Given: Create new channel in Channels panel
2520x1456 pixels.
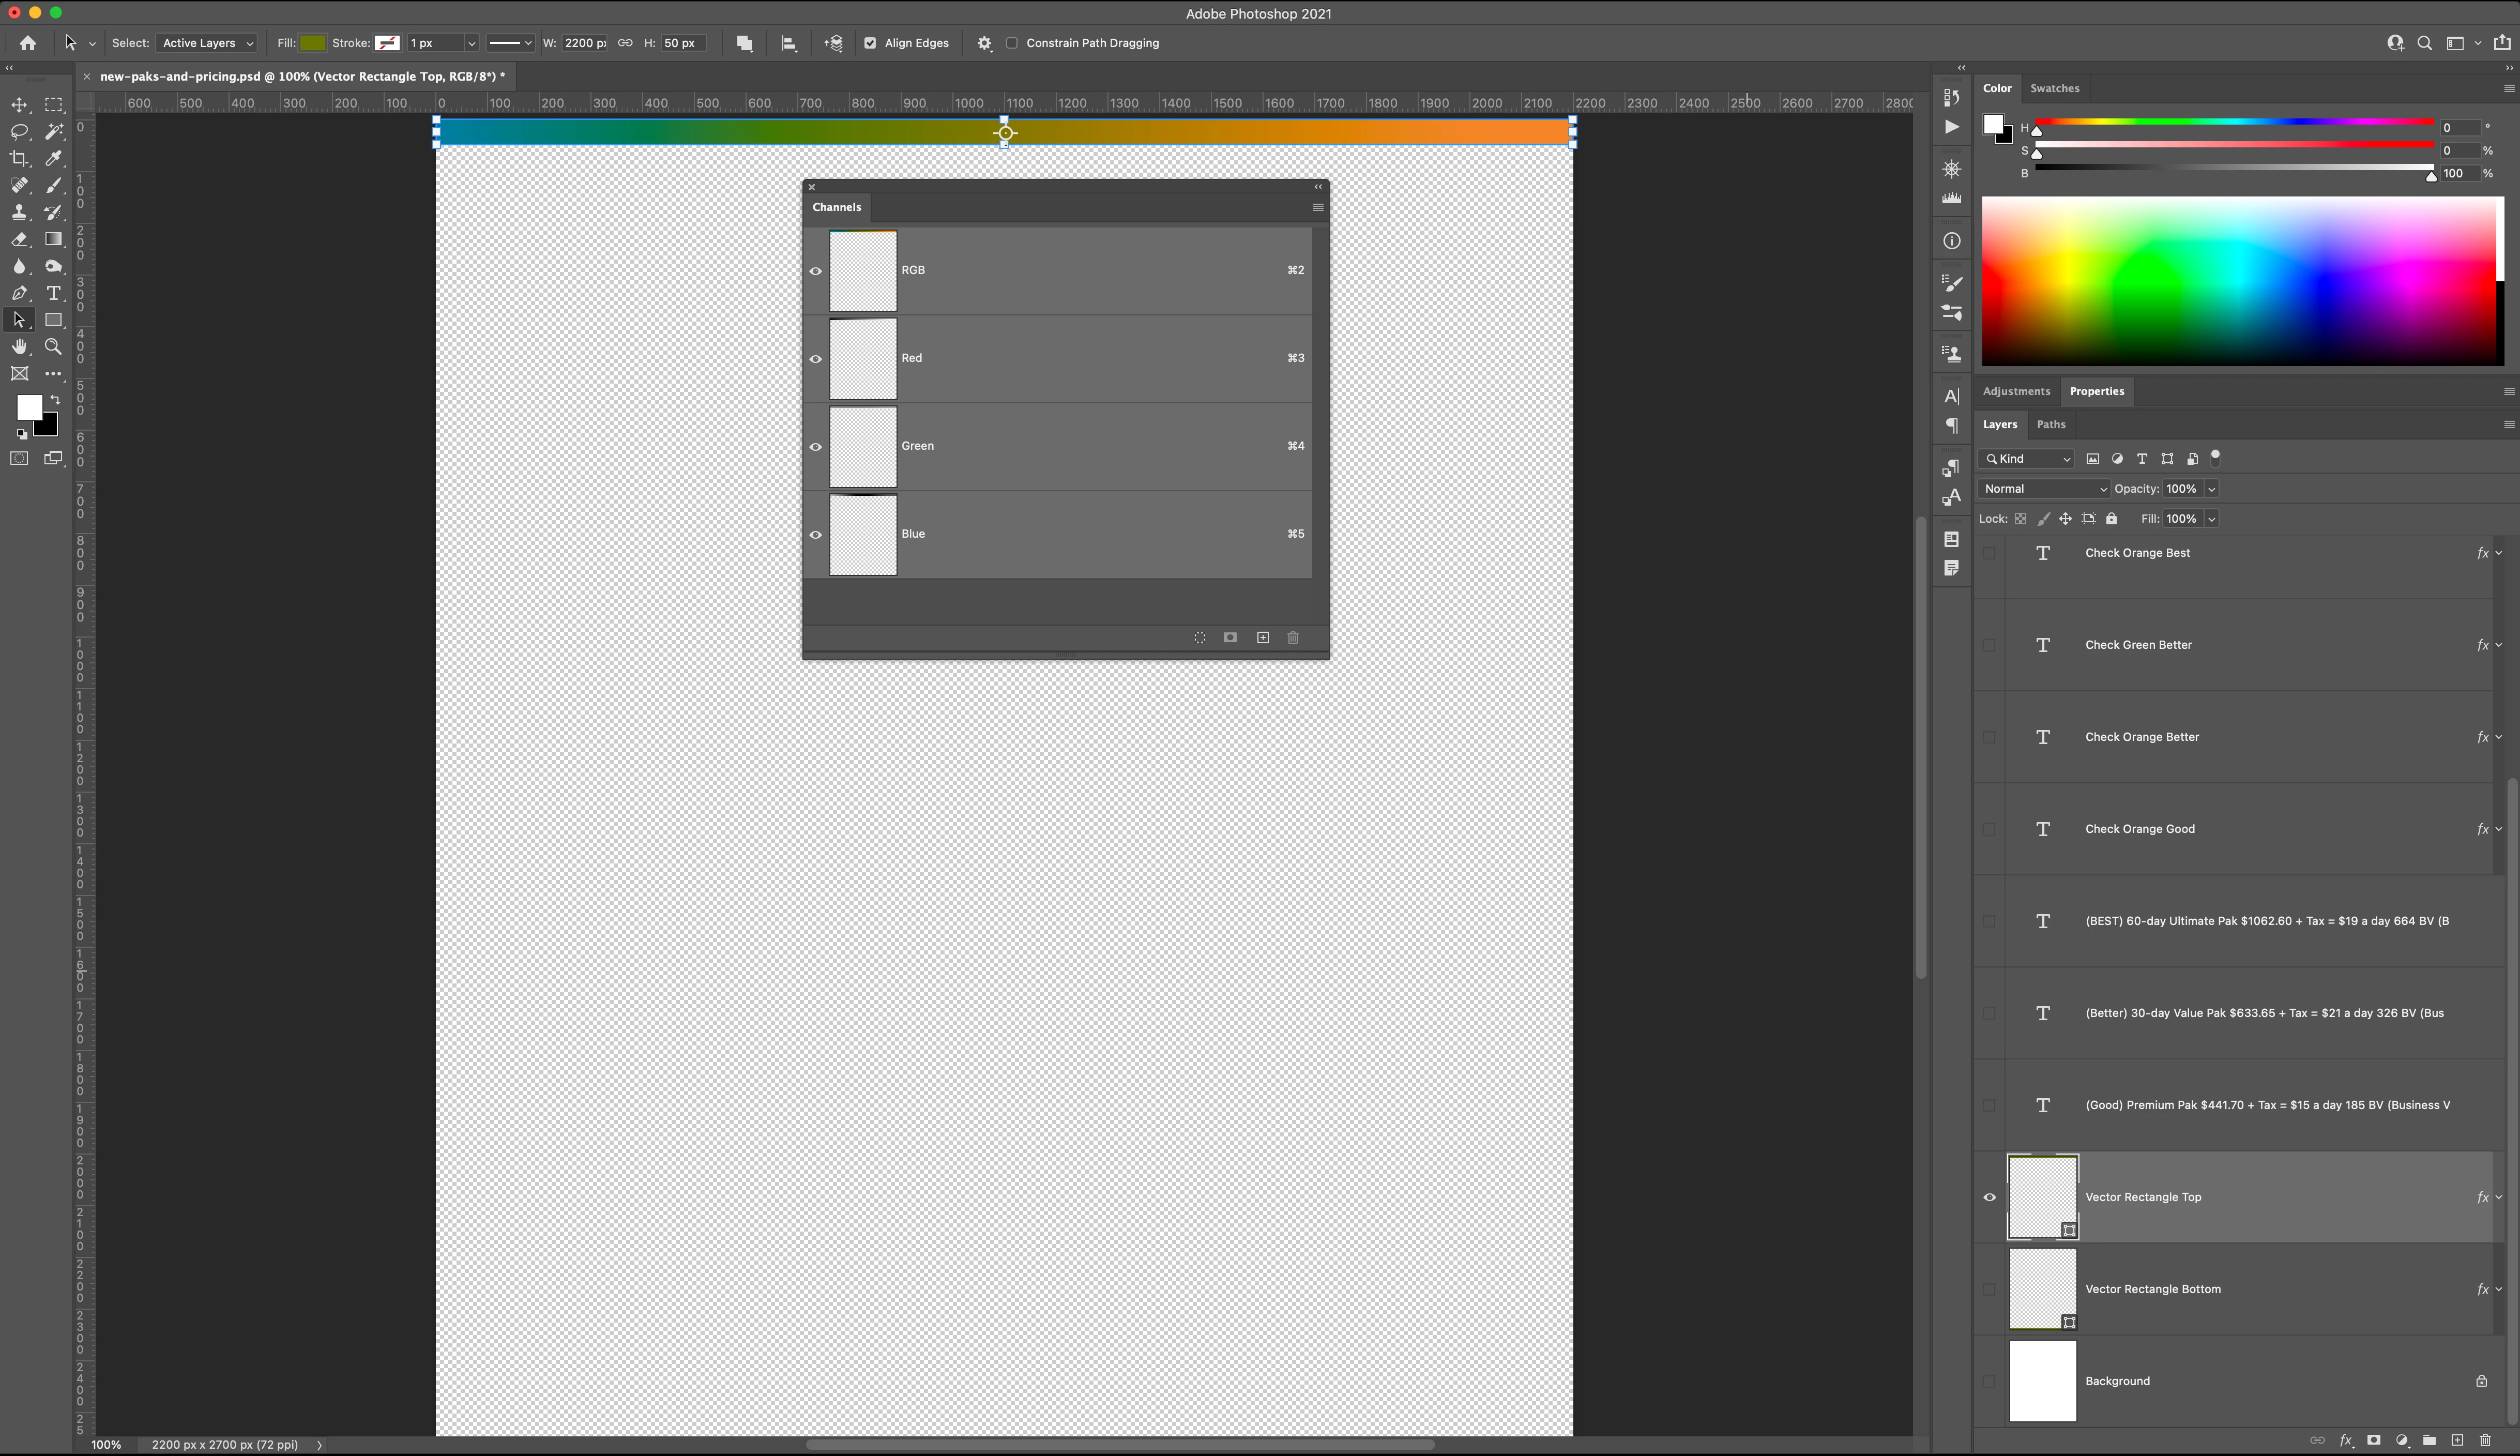Looking at the screenshot, I should click(x=1263, y=638).
